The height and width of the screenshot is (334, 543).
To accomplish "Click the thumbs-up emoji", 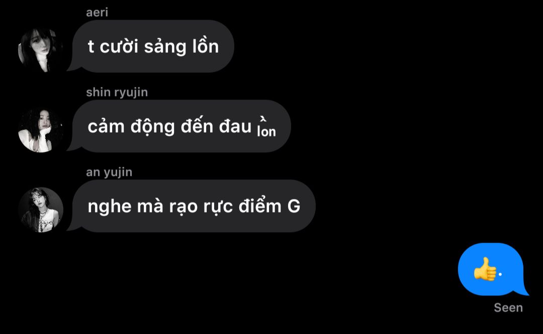I will [x=485, y=269].
